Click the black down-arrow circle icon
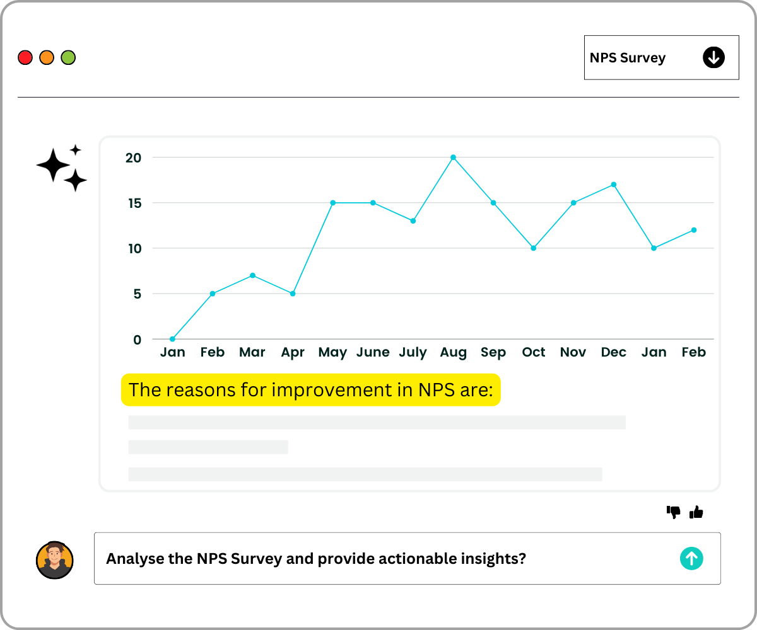The height and width of the screenshot is (630, 757). 713,58
